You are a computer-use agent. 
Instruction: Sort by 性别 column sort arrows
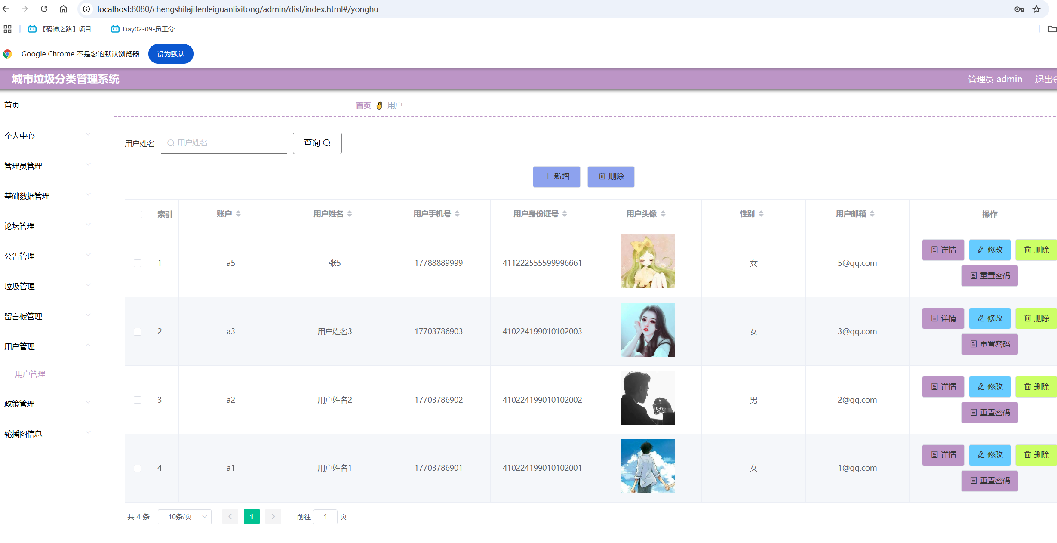761,214
